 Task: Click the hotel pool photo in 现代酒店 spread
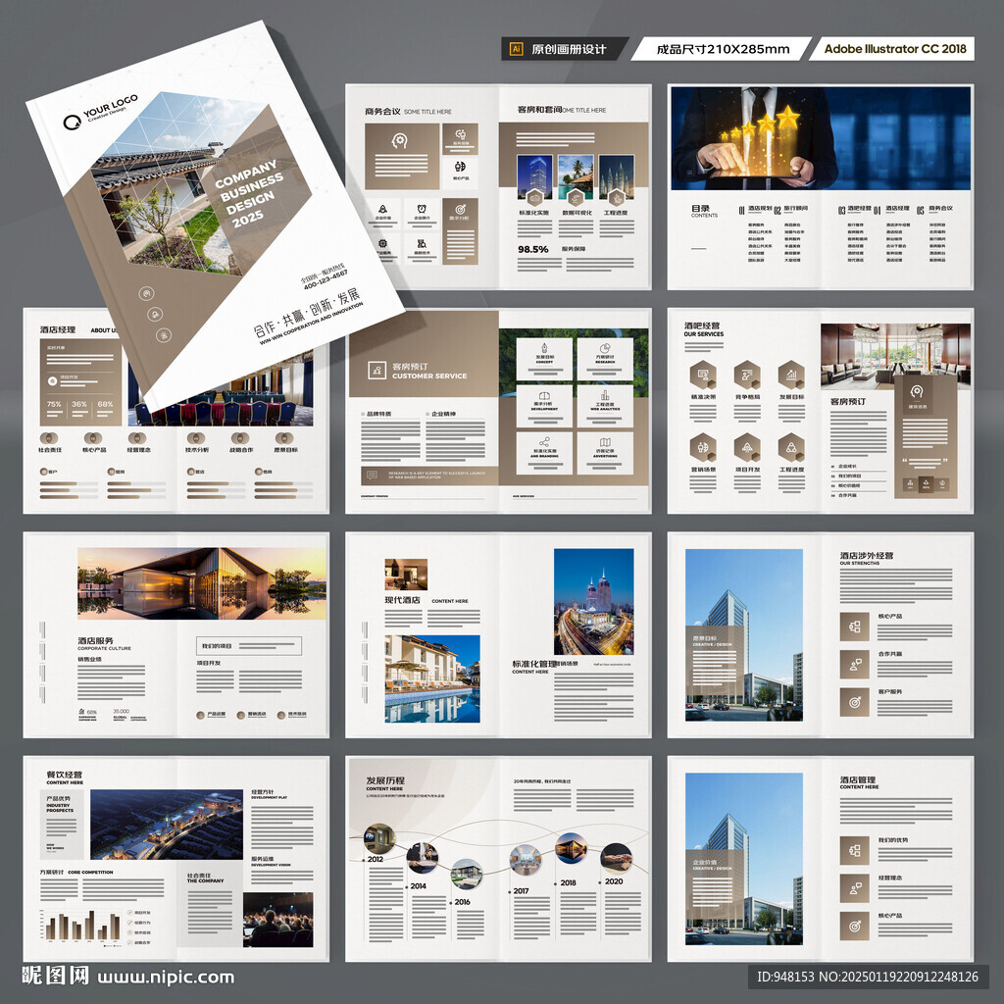coord(432,678)
